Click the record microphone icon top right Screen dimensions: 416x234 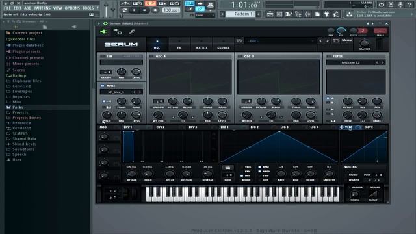pos(400,5)
